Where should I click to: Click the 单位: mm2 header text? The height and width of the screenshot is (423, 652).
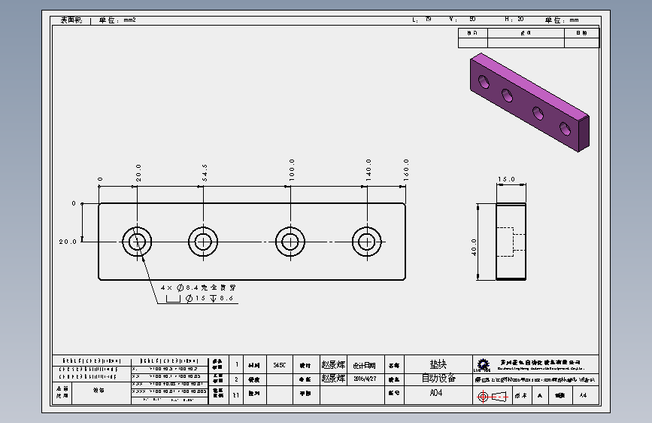click(x=117, y=20)
